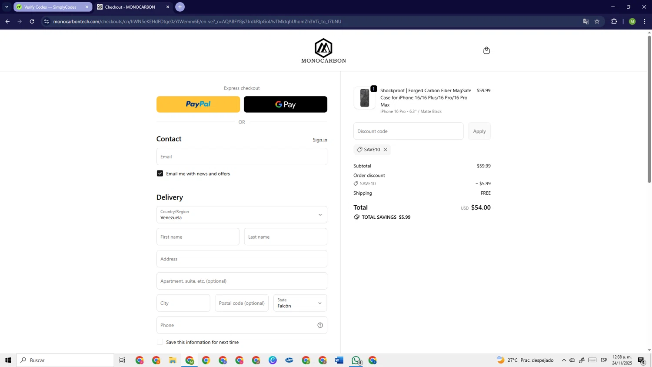Click the total amount $54.00

point(481,207)
